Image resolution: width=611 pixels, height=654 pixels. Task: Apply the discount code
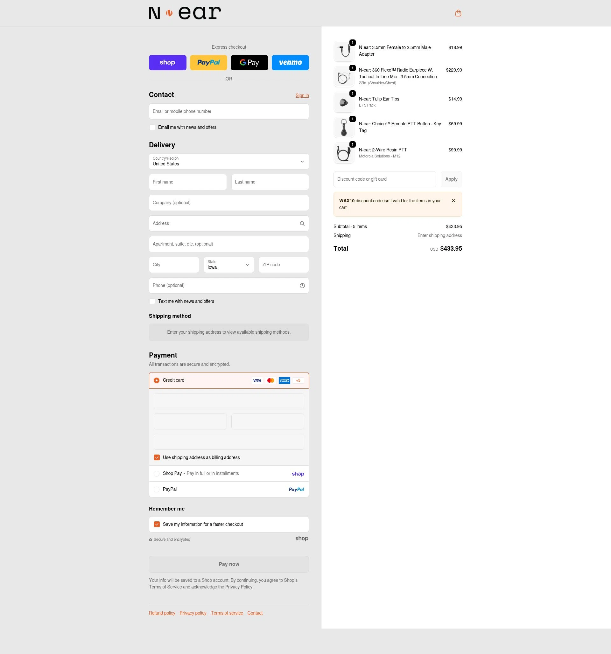(451, 179)
